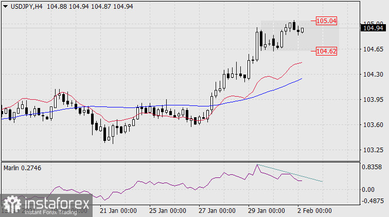The image size is (389, 217).
Task: Click the -0.4875 oscillator scale value
Action: click(x=373, y=201)
